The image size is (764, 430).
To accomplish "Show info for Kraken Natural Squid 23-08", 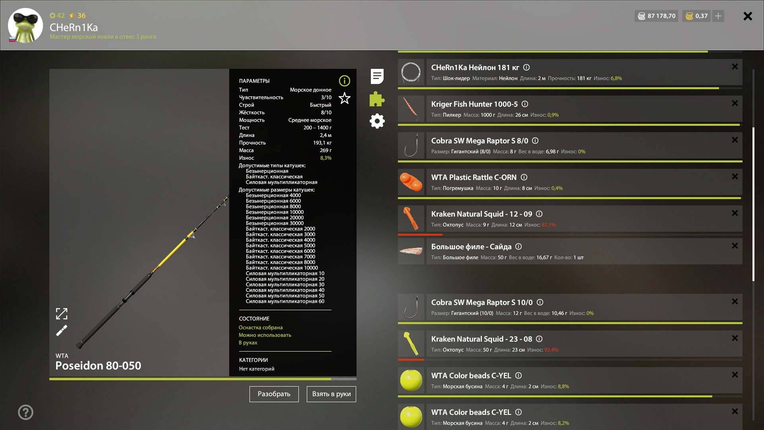I will 539,339.
